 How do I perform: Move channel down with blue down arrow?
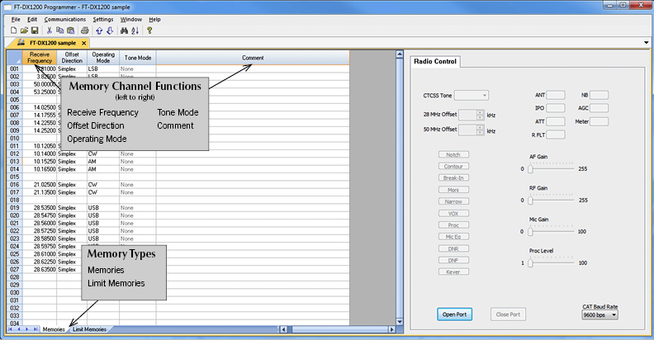coord(110,31)
